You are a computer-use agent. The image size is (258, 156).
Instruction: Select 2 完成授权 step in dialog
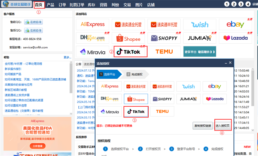135,74
